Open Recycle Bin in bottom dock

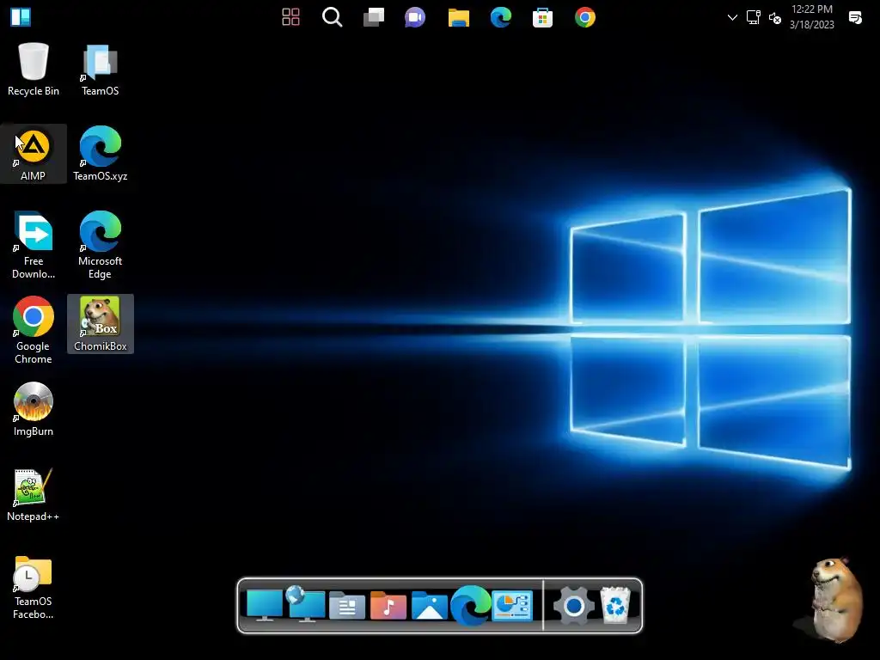615,605
